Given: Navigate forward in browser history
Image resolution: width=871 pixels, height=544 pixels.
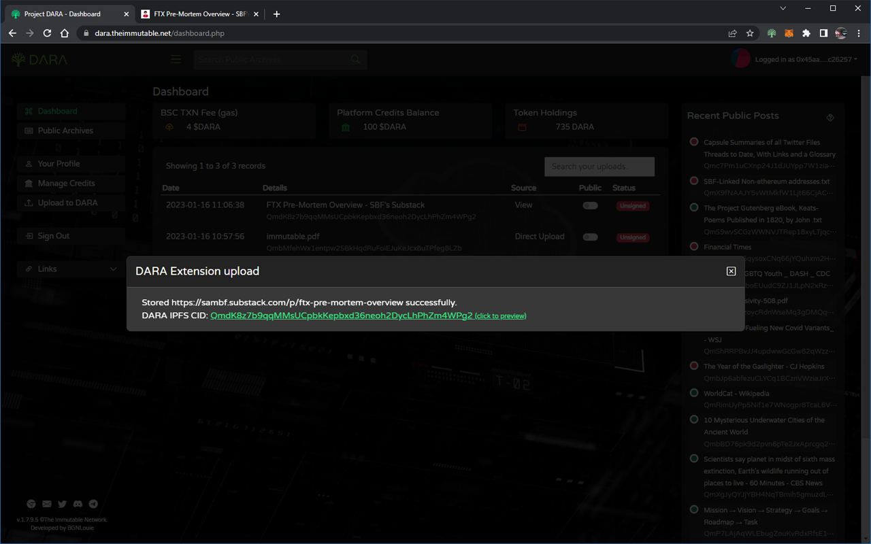Looking at the screenshot, I should pyautogui.click(x=30, y=33).
